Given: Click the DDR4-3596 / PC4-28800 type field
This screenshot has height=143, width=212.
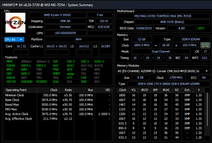Looking at the screenshot, I should point(169,84).
